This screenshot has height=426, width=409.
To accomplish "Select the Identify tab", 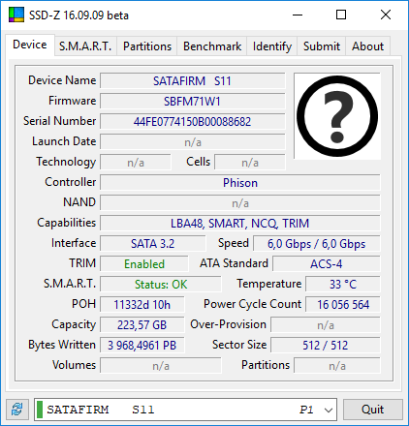I will pos(272,46).
